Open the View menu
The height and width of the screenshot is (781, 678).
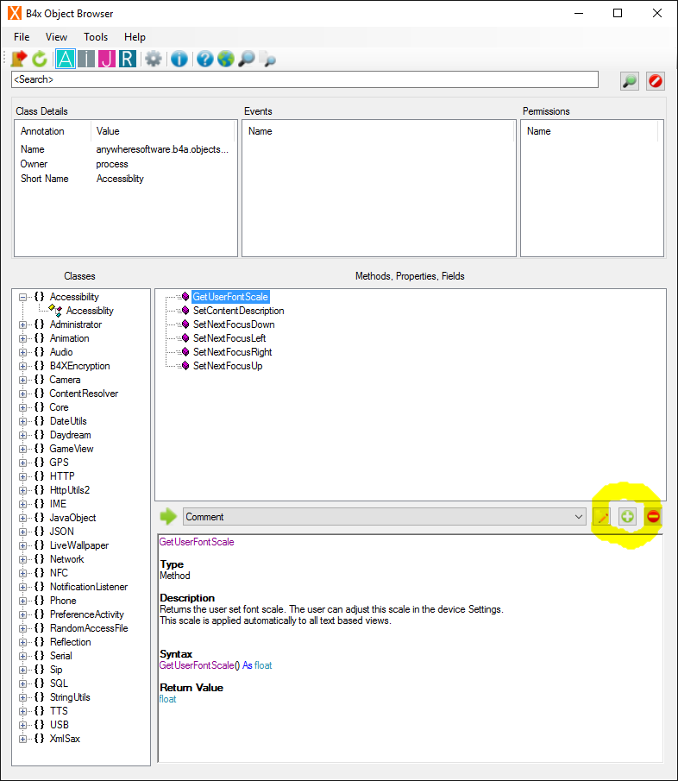click(56, 37)
